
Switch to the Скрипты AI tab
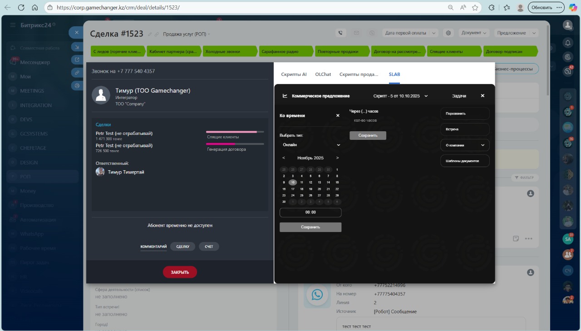tap(294, 74)
